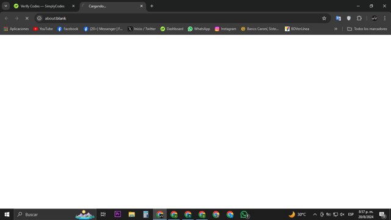This screenshot has height=220, width=391.
Task: Unmute using the tray volume icon
Action: tap(342, 215)
